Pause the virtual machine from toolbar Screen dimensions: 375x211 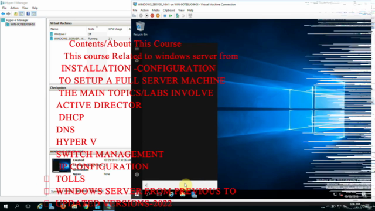pos(165,16)
